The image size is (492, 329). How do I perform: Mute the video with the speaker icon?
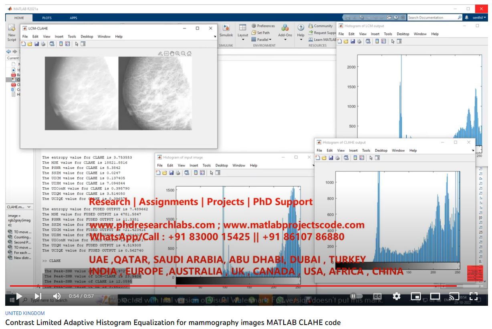pos(56,296)
